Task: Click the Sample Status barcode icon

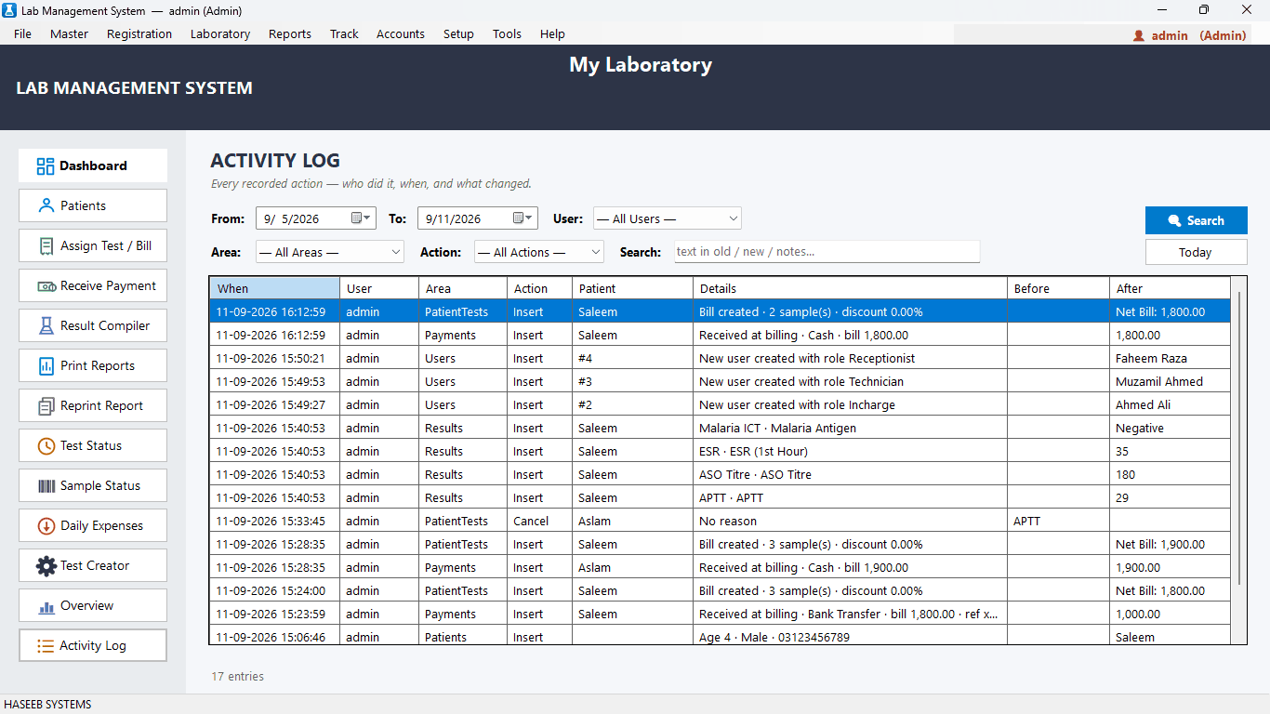Action: coord(46,486)
